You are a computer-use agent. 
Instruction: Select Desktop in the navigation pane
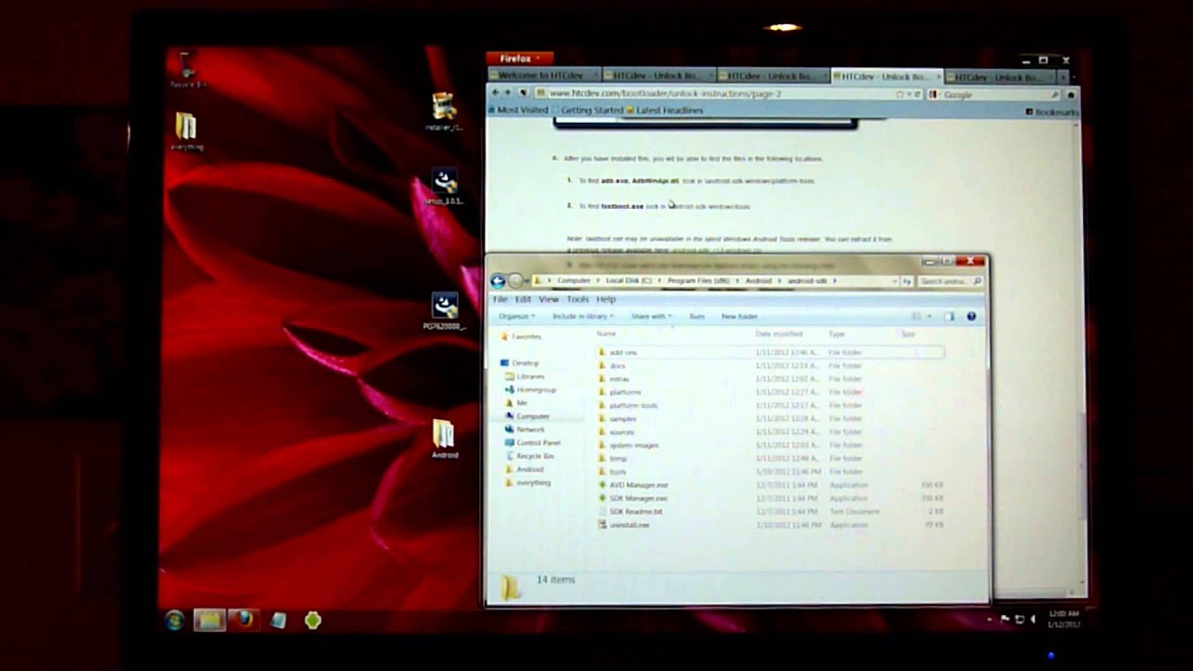[x=519, y=363]
